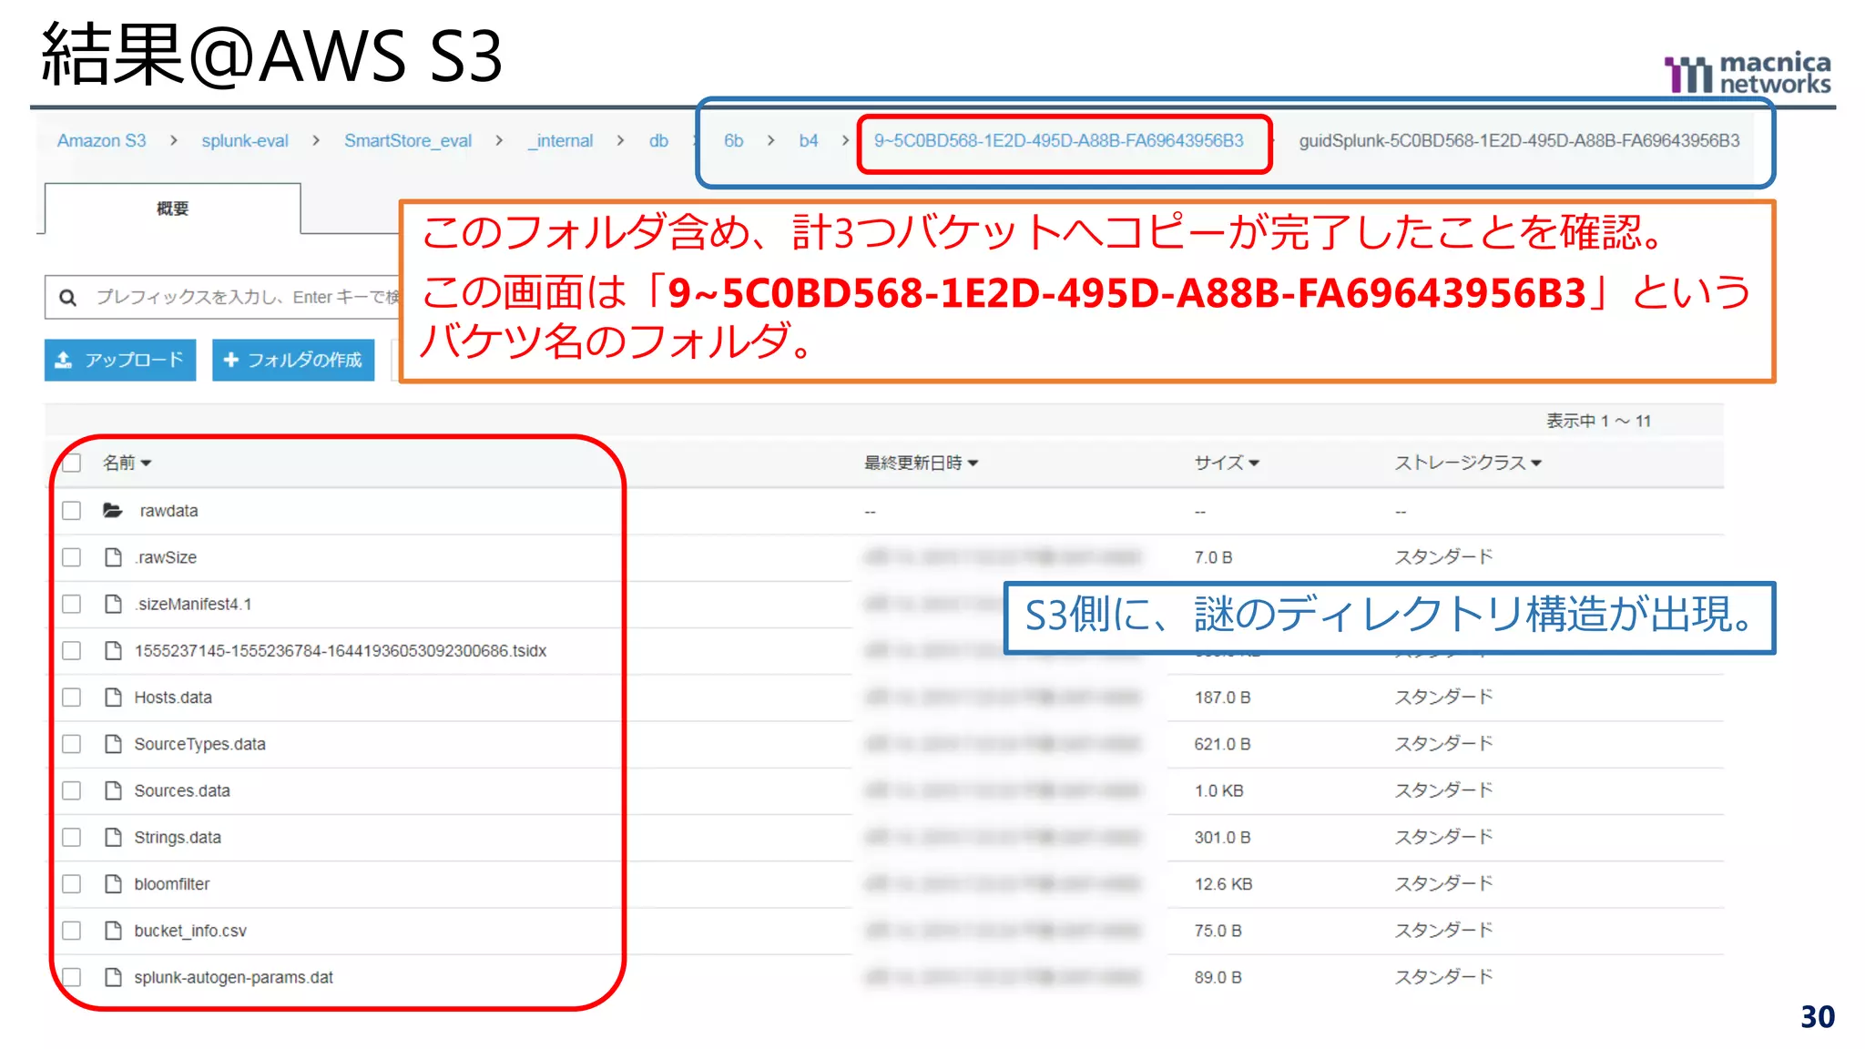Check the splunk-autogen-params.dat row checkbox
The height and width of the screenshot is (1049, 1865).
(72, 977)
